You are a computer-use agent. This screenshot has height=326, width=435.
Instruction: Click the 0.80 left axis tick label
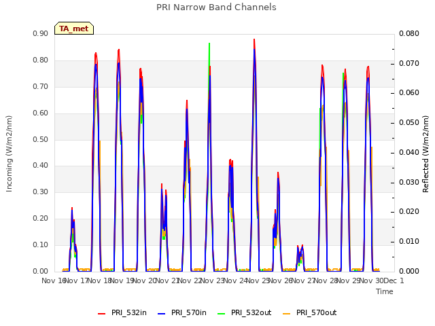click(41, 60)
